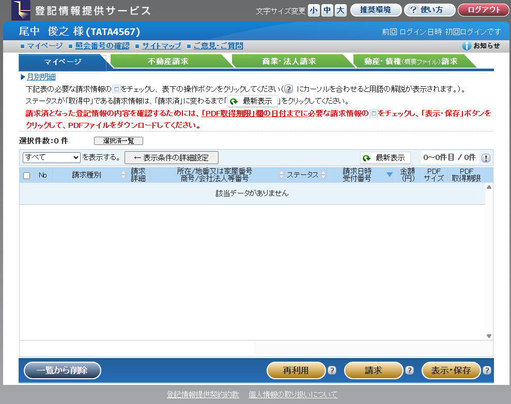Image resolution: width=511 pixels, height=404 pixels.
Task: Click the help icon beside 請求
Action: (x=409, y=370)
